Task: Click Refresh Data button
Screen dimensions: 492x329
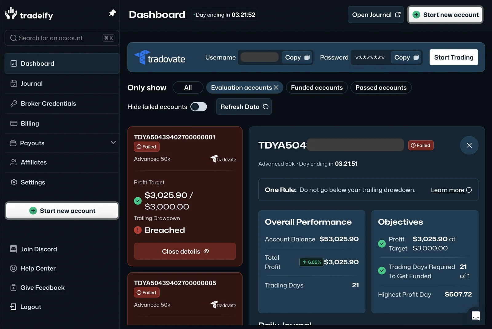Action: pyautogui.click(x=244, y=107)
